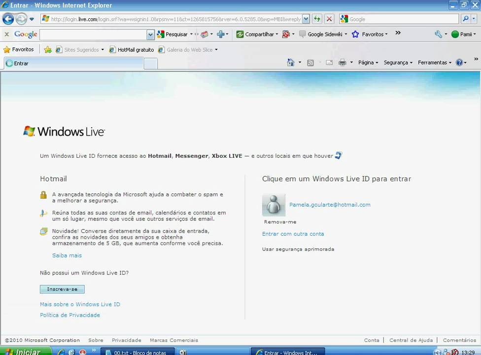The width and height of the screenshot is (481, 355).
Task: Click the blue plus icon on Google Toolbar
Action: (221, 35)
